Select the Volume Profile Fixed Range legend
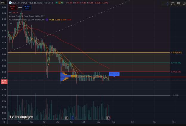186x126 pixels. click(x=27, y=16)
